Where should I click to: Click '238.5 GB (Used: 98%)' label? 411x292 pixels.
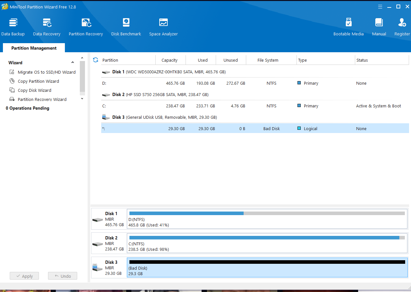coord(149,249)
